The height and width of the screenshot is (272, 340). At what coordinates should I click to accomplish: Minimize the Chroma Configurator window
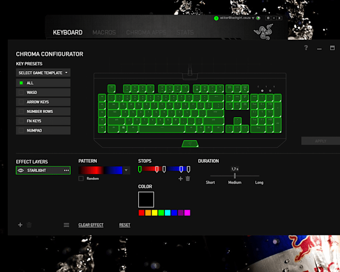pos(319,49)
